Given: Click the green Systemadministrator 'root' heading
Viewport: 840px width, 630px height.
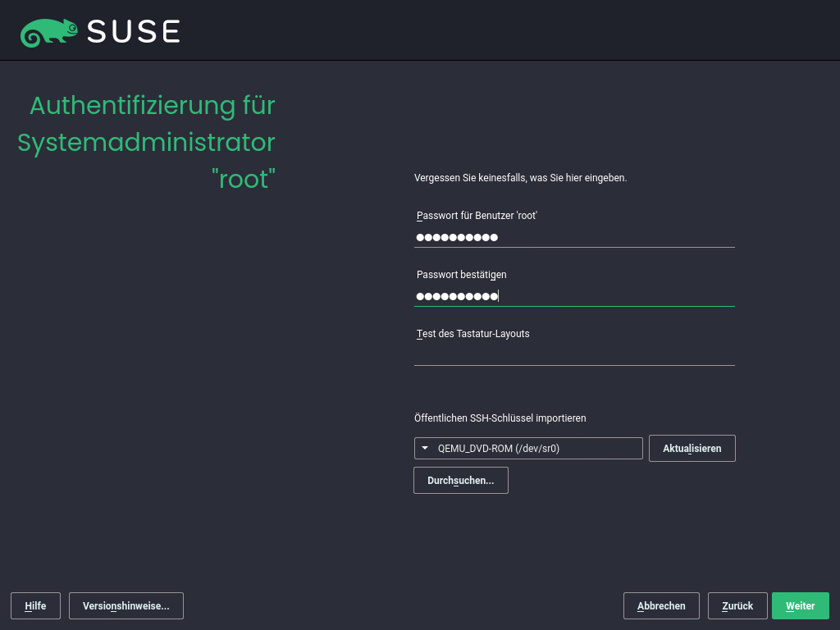Looking at the screenshot, I should [x=146, y=143].
